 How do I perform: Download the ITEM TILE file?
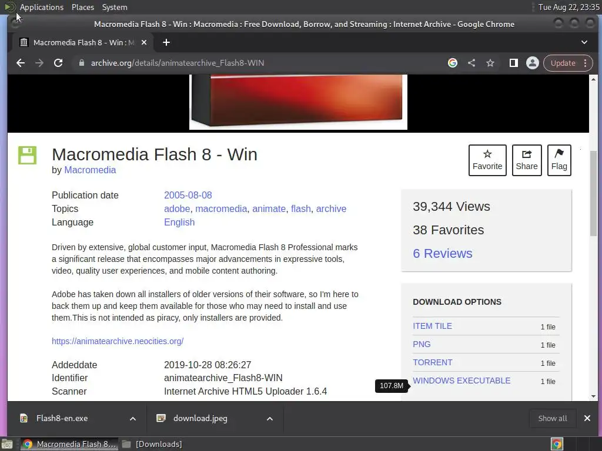432,326
